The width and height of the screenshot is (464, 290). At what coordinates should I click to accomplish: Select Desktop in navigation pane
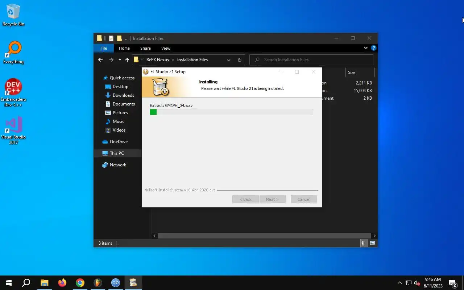120,87
